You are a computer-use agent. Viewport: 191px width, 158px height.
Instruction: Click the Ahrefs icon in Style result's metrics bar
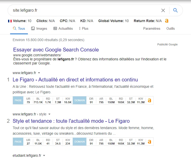click(149, 142)
